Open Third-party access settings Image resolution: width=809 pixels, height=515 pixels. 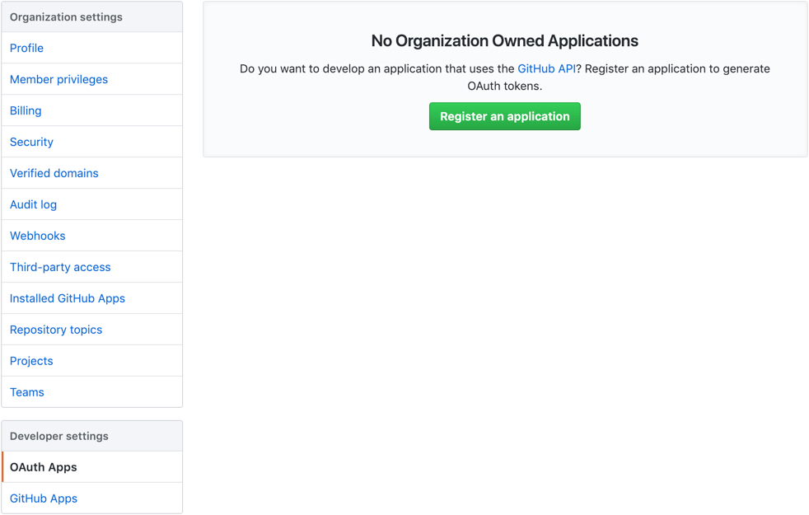60,266
